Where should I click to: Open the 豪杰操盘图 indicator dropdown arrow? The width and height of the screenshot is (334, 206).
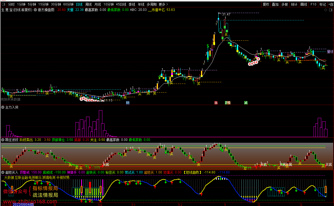tap(35, 10)
